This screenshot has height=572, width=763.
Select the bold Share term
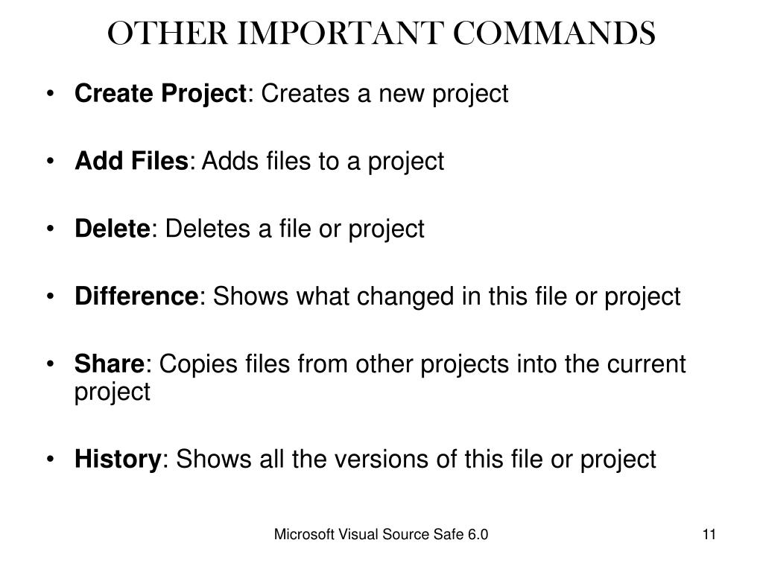coord(110,363)
